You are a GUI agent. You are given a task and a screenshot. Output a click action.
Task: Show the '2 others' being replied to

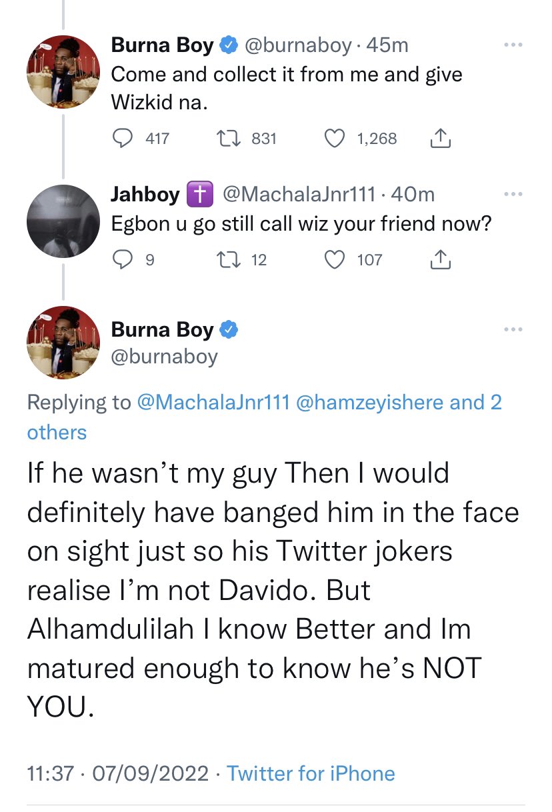[x=265, y=417]
